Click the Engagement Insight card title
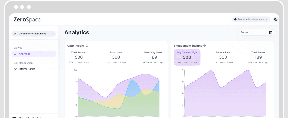 click(x=187, y=46)
